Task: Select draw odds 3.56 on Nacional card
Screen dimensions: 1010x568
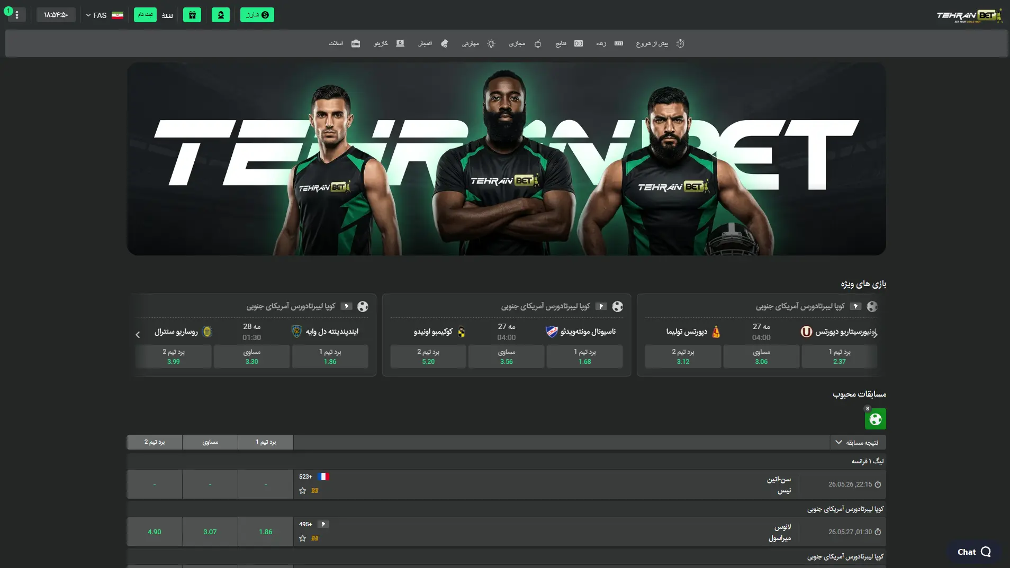Action: (x=506, y=356)
